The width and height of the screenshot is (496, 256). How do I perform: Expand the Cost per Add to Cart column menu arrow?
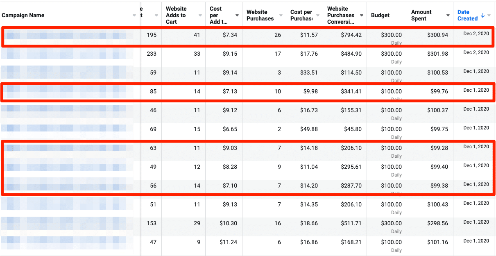click(237, 16)
